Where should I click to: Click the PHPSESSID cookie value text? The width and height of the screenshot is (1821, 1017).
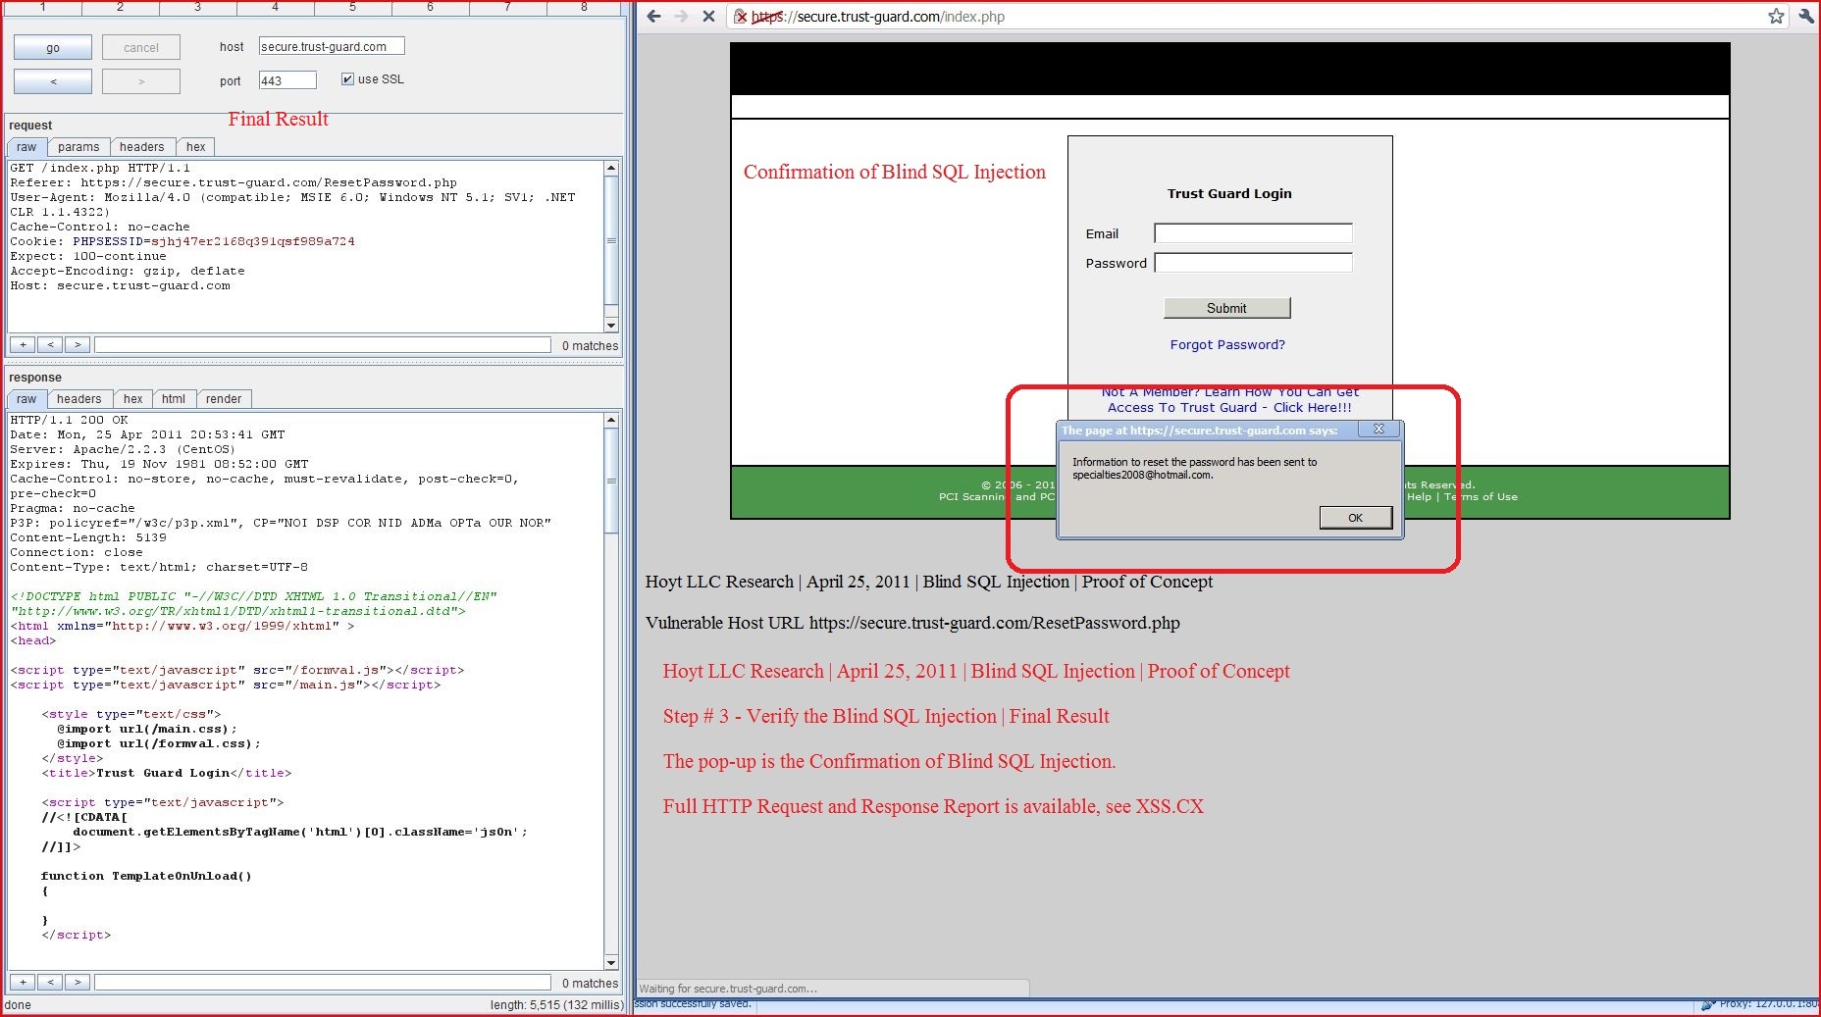click(253, 241)
